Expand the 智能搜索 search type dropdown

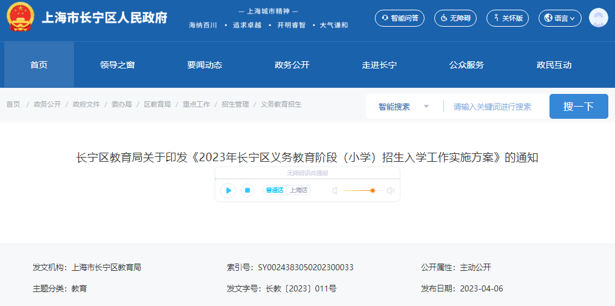click(403, 107)
